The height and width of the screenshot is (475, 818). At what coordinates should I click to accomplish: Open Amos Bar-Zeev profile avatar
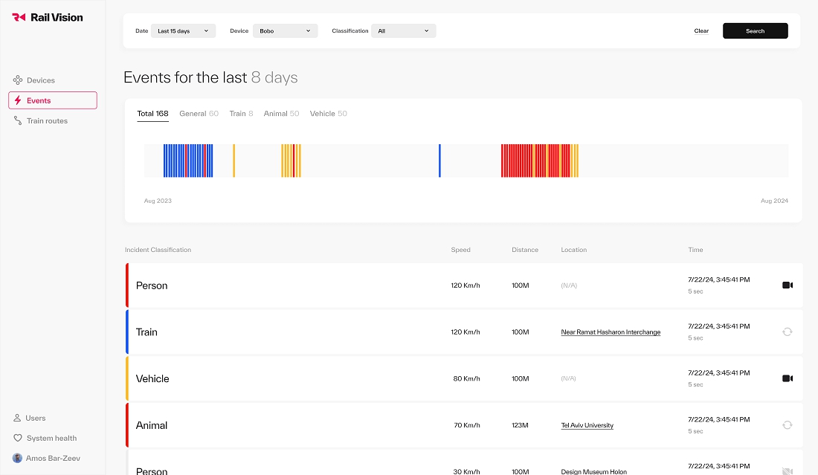(x=18, y=458)
